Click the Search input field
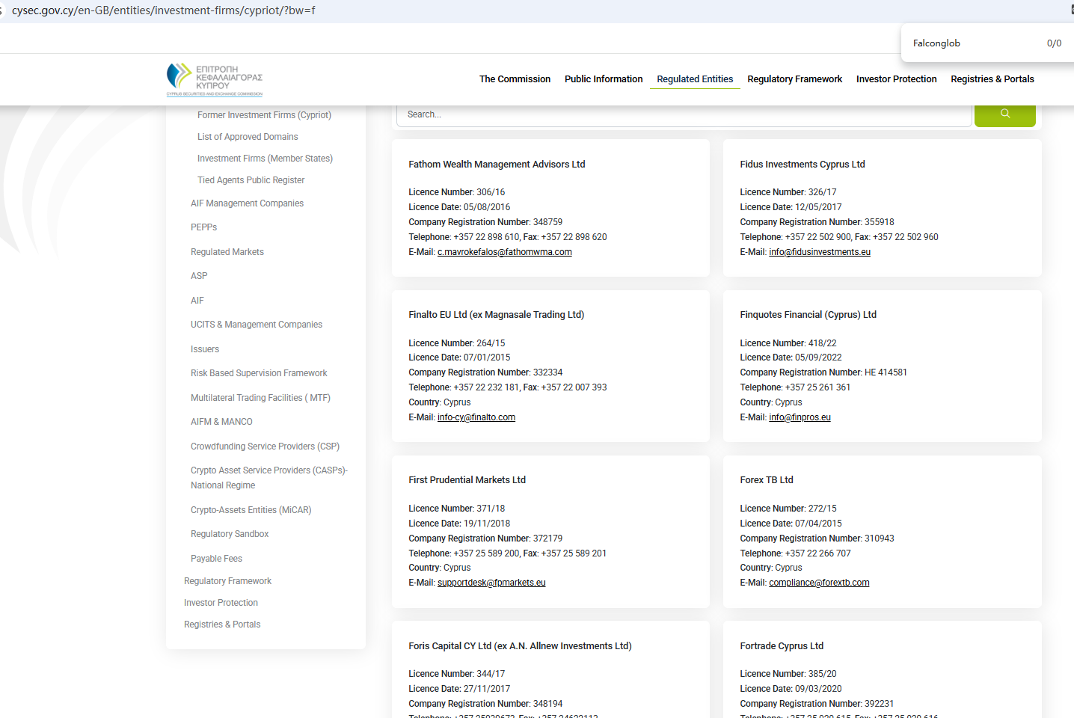Screen dimensions: 1074x718 (x=684, y=114)
